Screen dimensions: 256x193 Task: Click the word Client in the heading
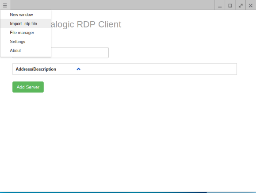(x=110, y=24)
